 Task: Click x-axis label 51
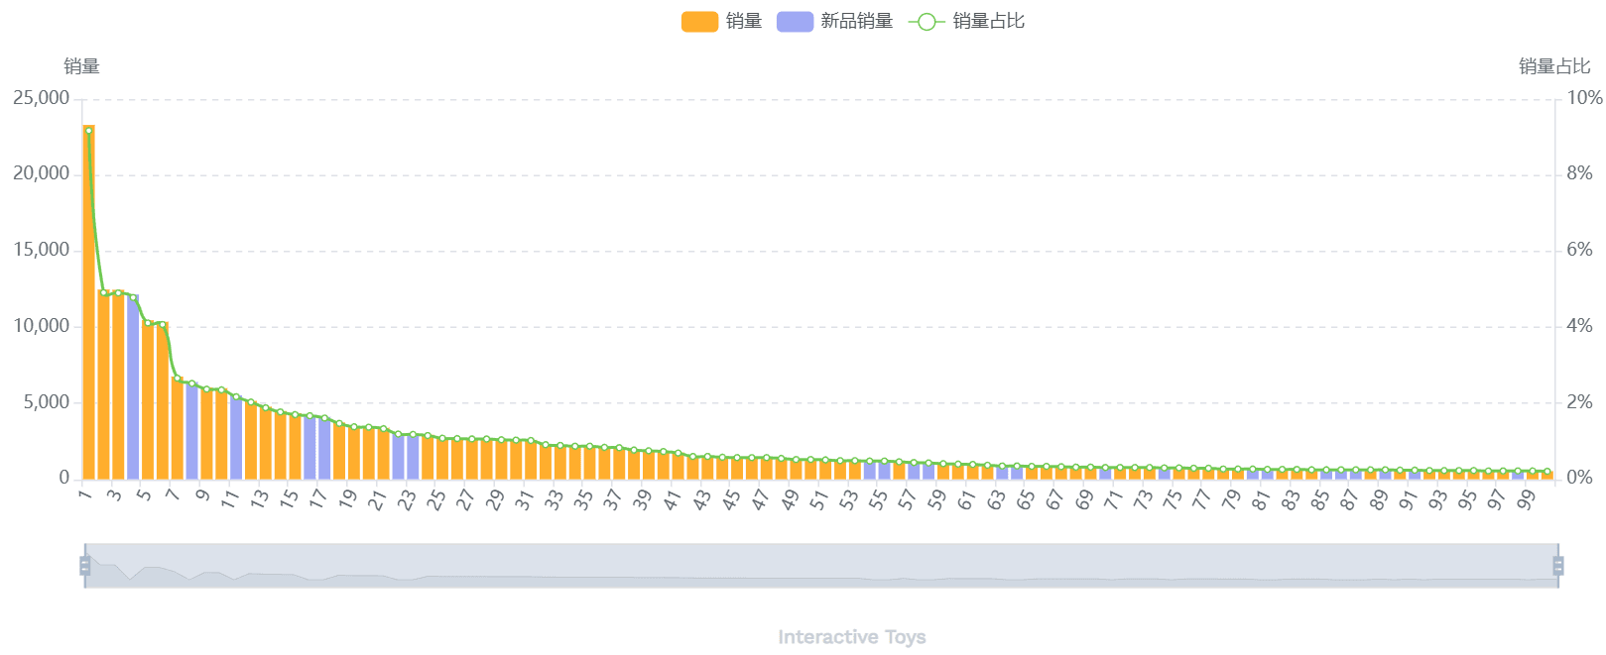819,499
